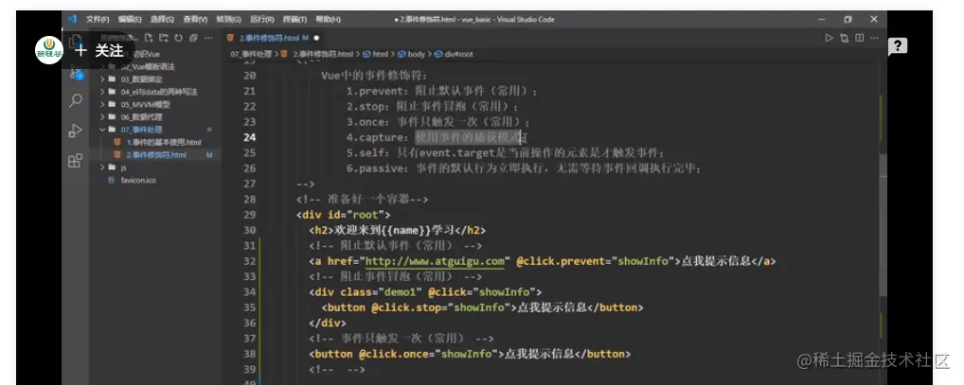Click the body breadcrumb segment
The height and width of the screenshot is (385, 964).
click(417, 54)
